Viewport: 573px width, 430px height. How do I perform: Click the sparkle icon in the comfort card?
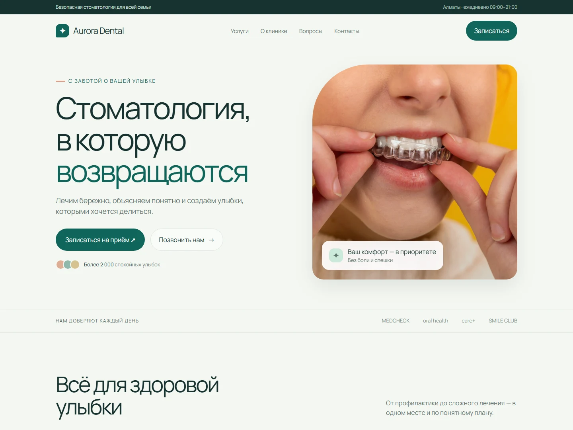point(336,255)
